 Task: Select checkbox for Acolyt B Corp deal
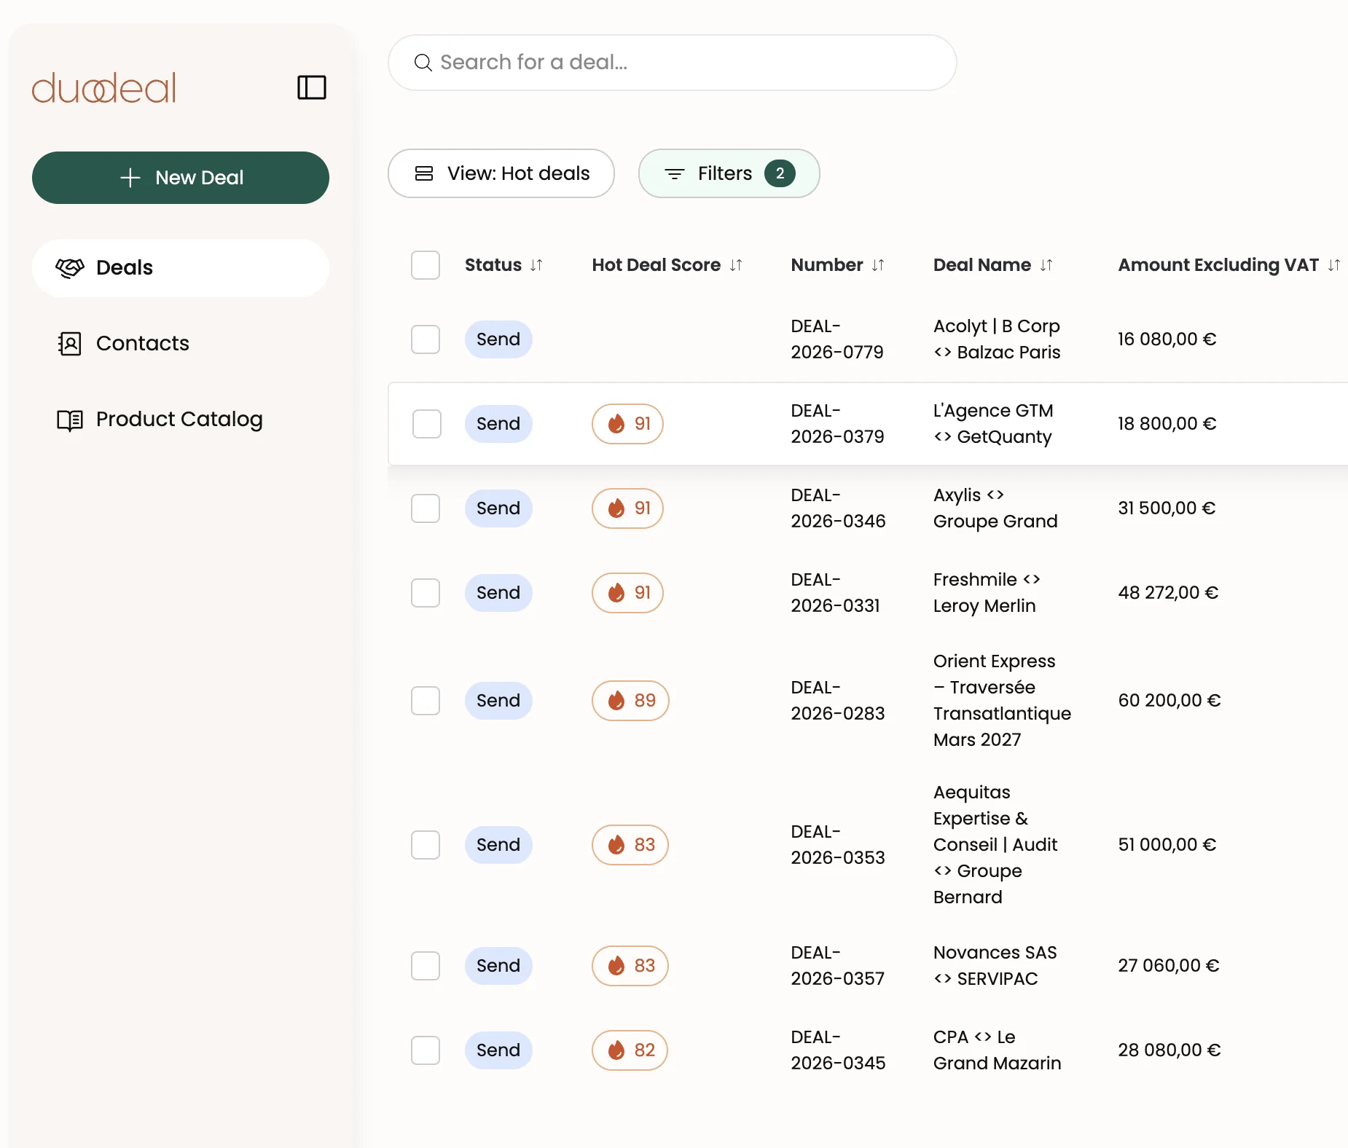[426, 339]
